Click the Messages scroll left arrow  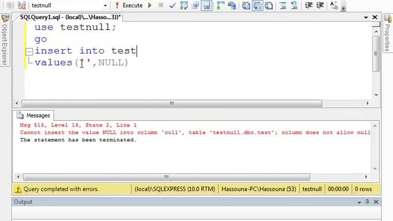(x=18, y=177)
